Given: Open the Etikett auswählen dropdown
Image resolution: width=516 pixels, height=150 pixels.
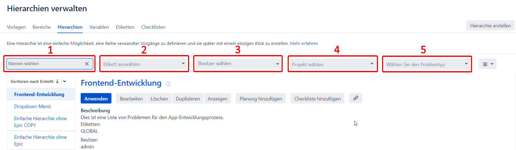Looking at the screenshot, I should [144, 64].
